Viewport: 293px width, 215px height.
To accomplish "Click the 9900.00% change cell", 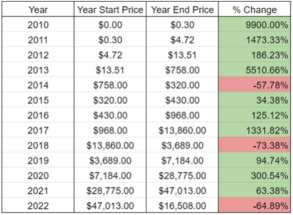I will click(x=254, y=25).
